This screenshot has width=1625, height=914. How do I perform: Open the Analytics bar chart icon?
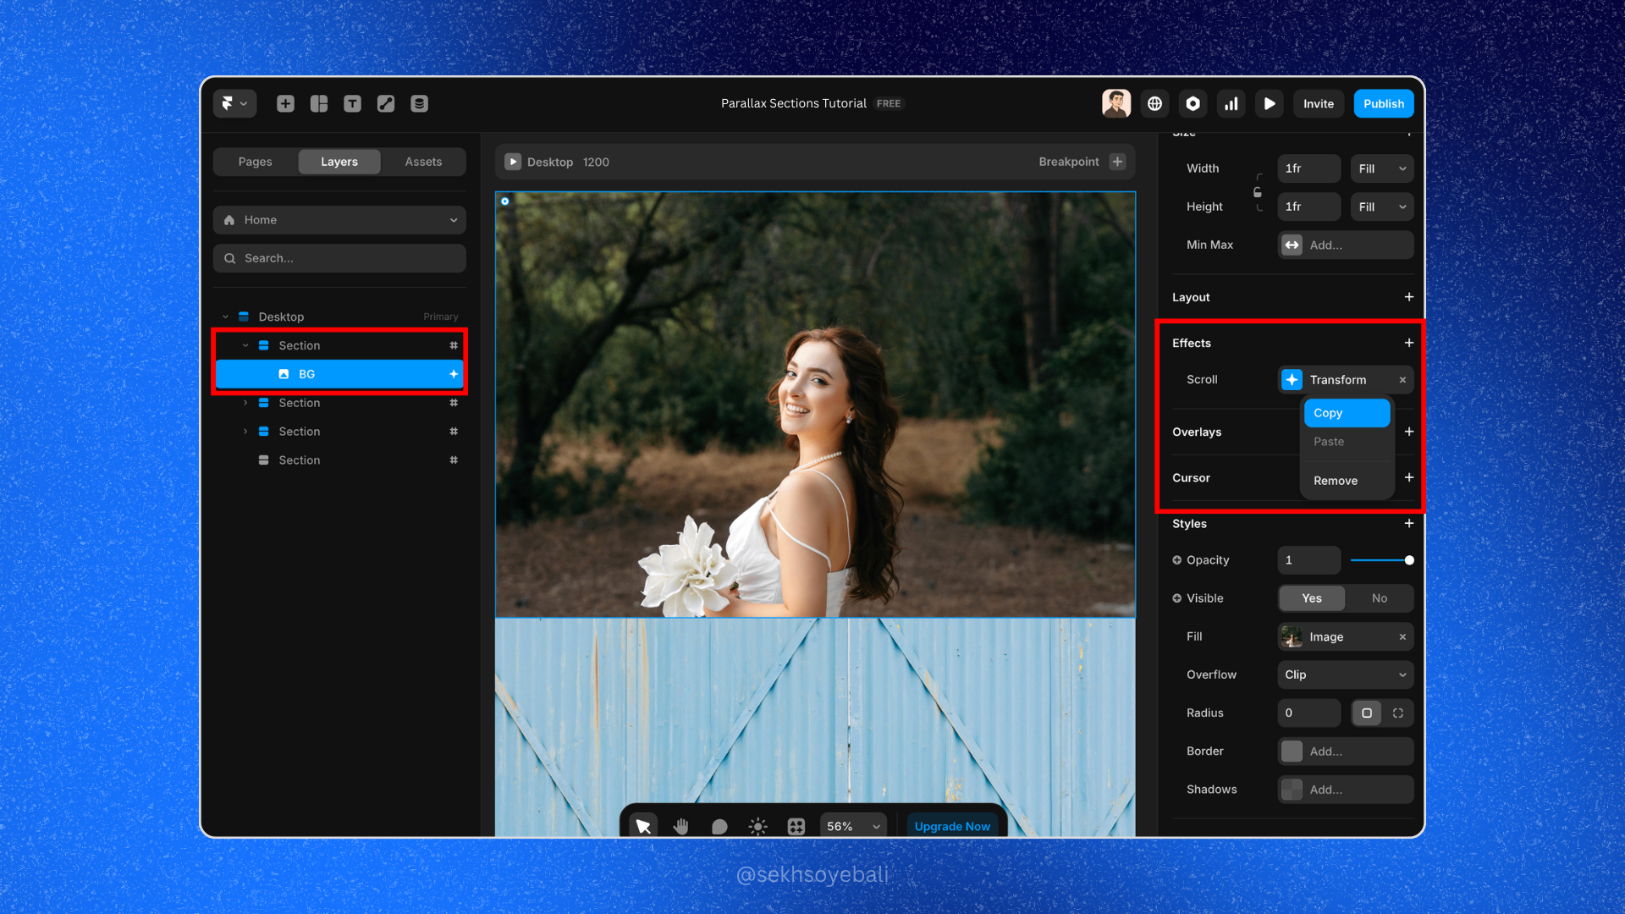point(1231,103)
